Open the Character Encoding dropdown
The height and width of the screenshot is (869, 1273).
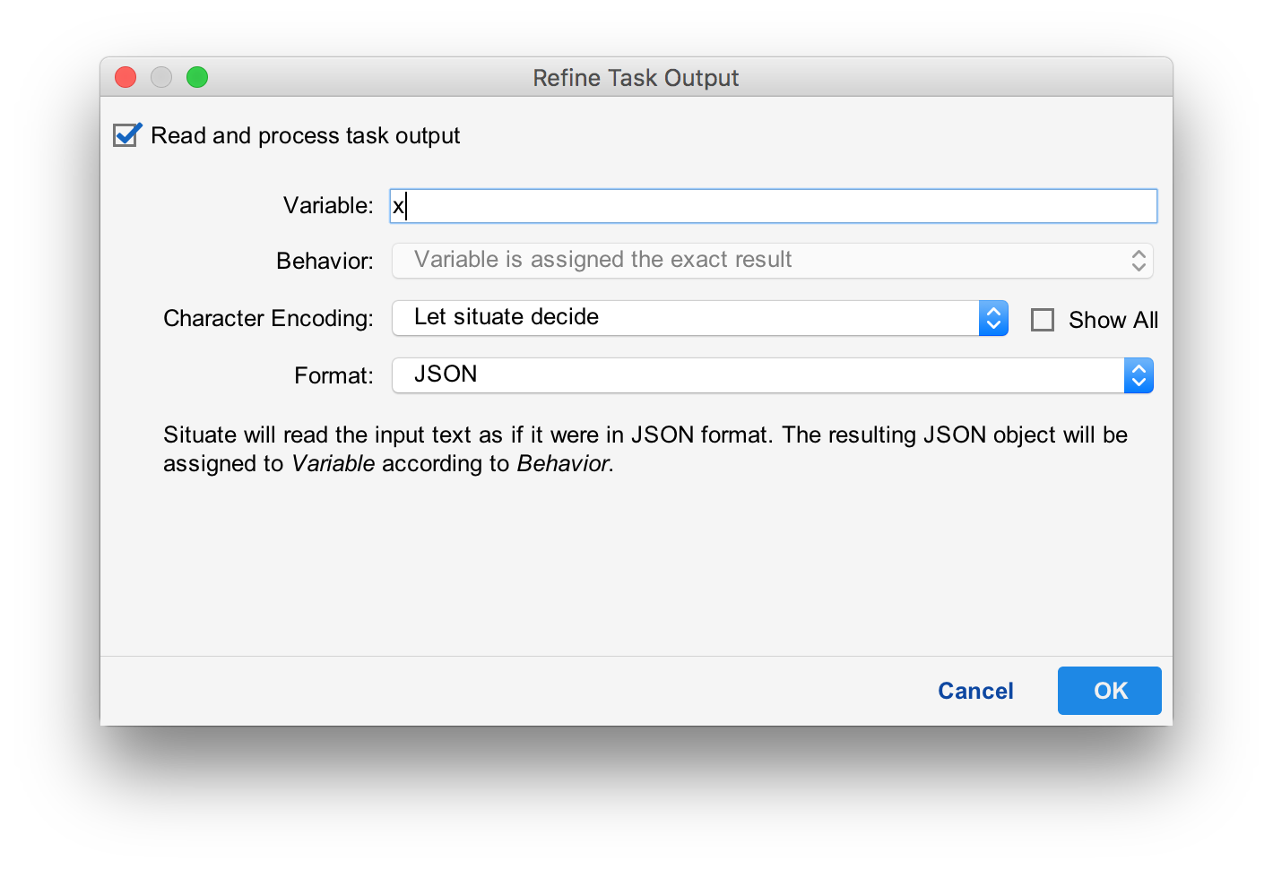click(x=699, y=317)
